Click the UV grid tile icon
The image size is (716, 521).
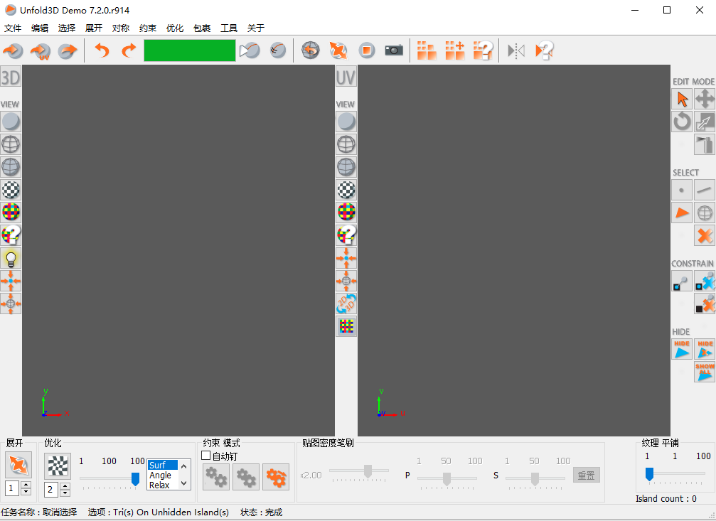pyautogui.click(x=346, y=326)
